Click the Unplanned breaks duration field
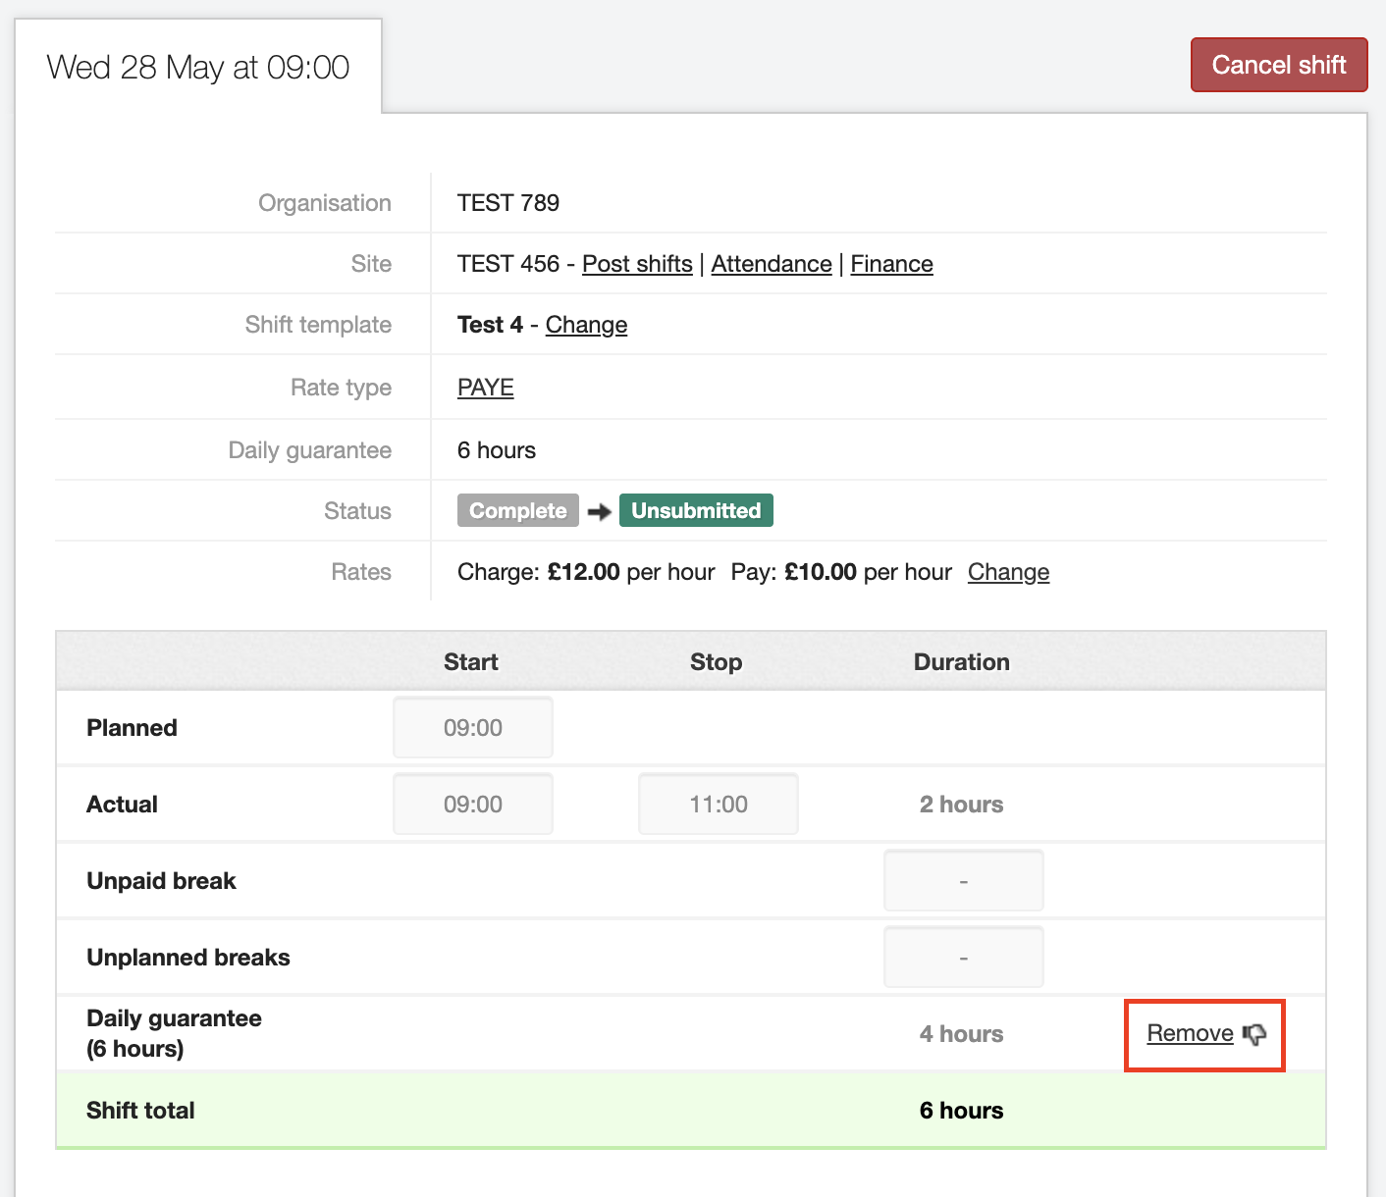1386x1197 pixels. click(963, 958)
